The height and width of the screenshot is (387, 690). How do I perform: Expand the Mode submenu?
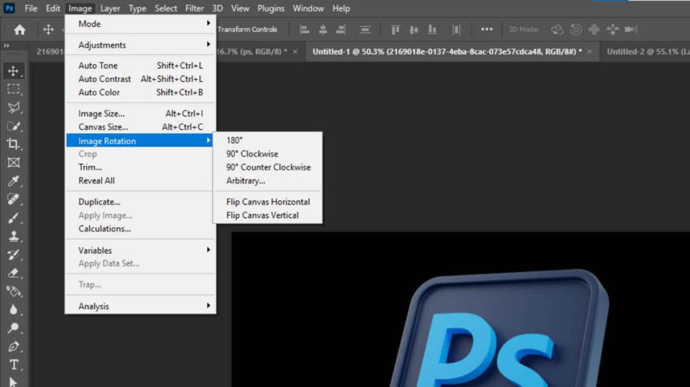click(140, 24)
